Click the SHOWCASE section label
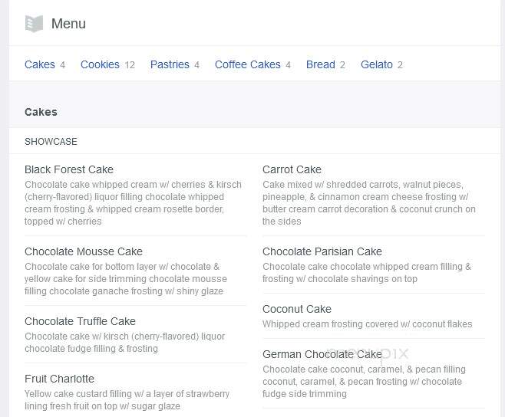505x417 pixels. (51, 142)
